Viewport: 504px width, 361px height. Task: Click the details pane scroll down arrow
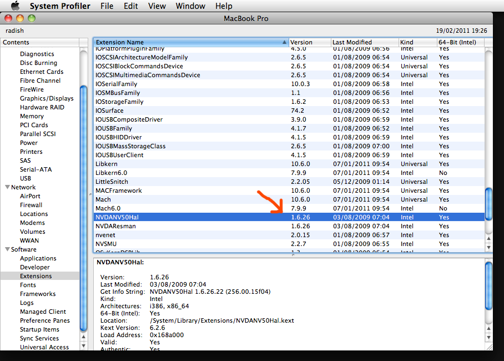tap(488, 337)
